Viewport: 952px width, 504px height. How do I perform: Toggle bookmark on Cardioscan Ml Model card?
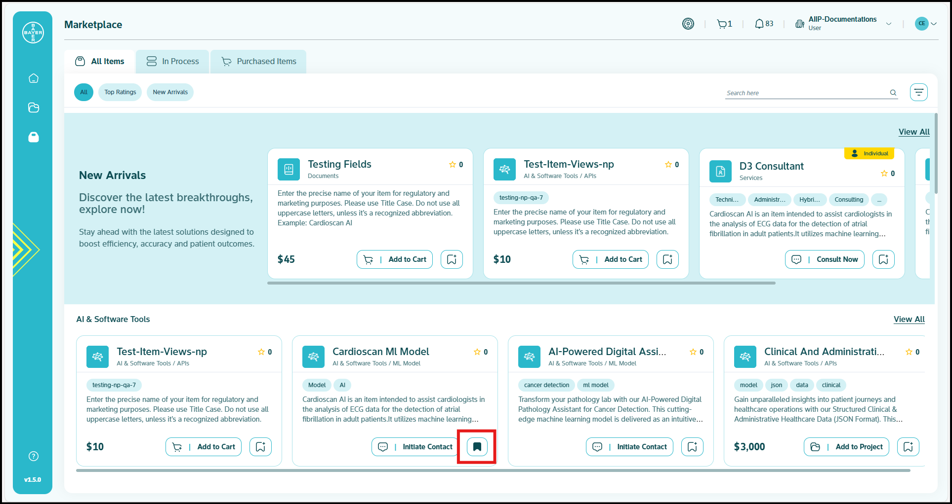[x=477, y=447]
